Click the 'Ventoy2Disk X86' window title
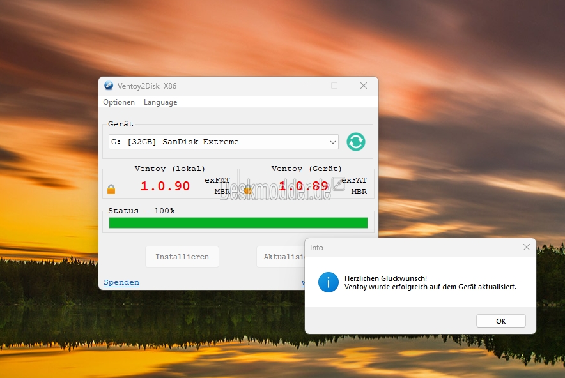Screen dimensions: 565x378 pyautogui.click(x=147, y=86)
